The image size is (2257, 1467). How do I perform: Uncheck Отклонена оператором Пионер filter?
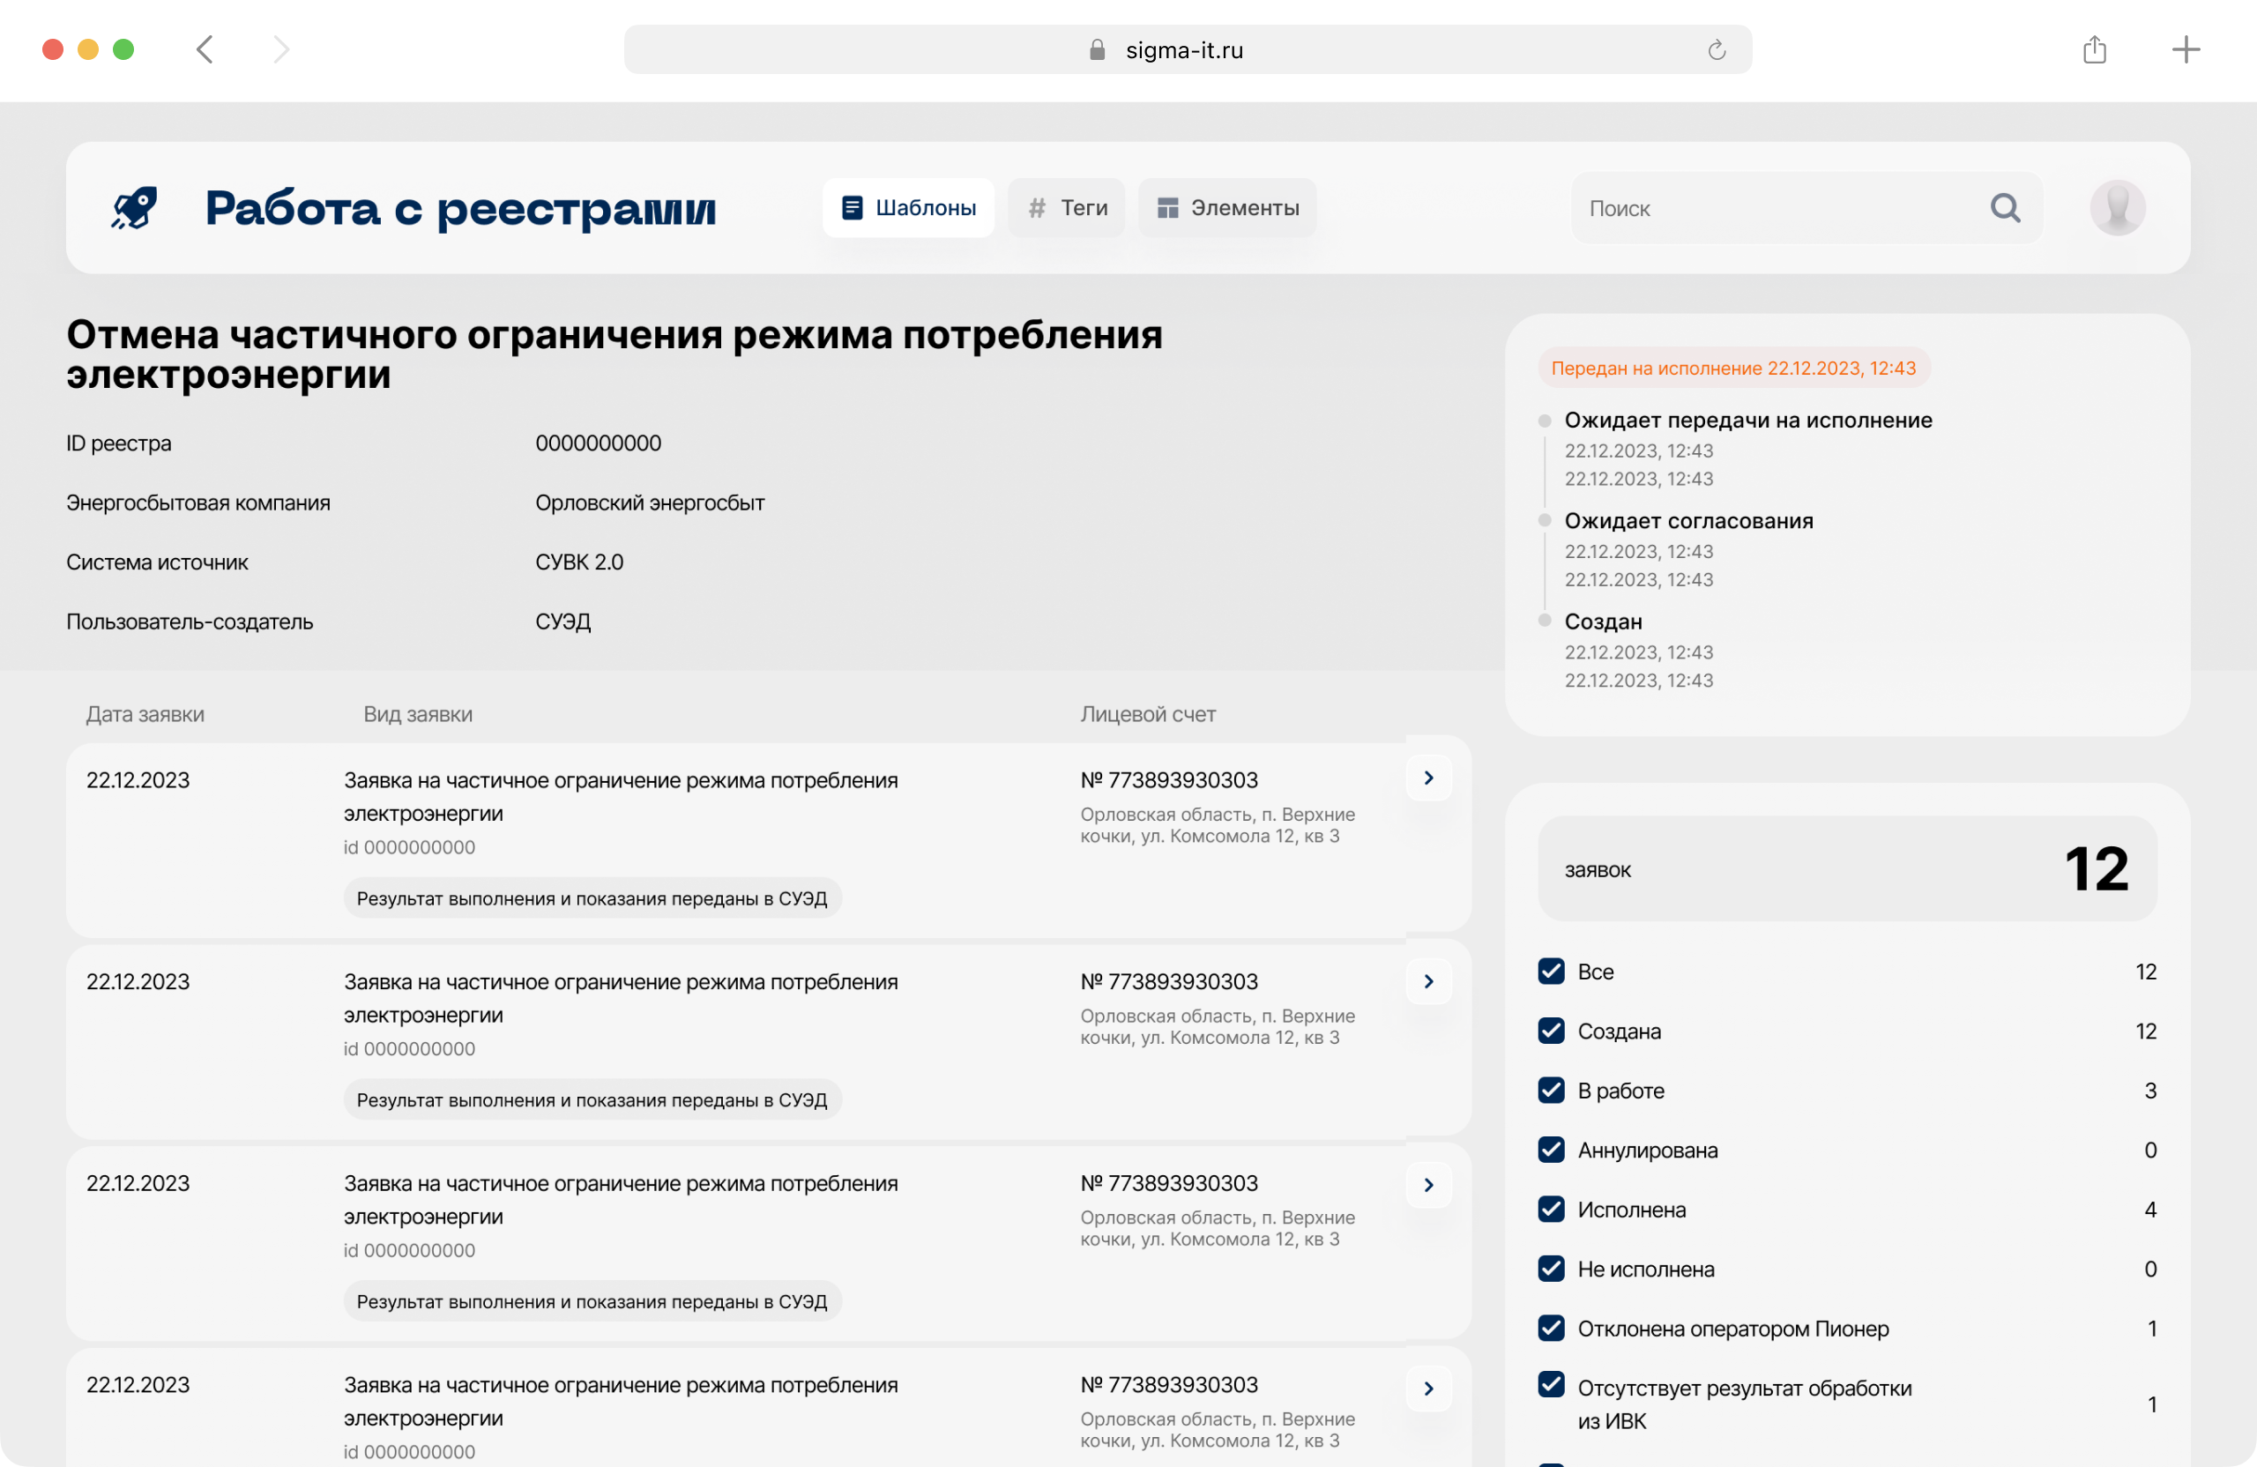pyautogui.click(x=1551, y=1328)
